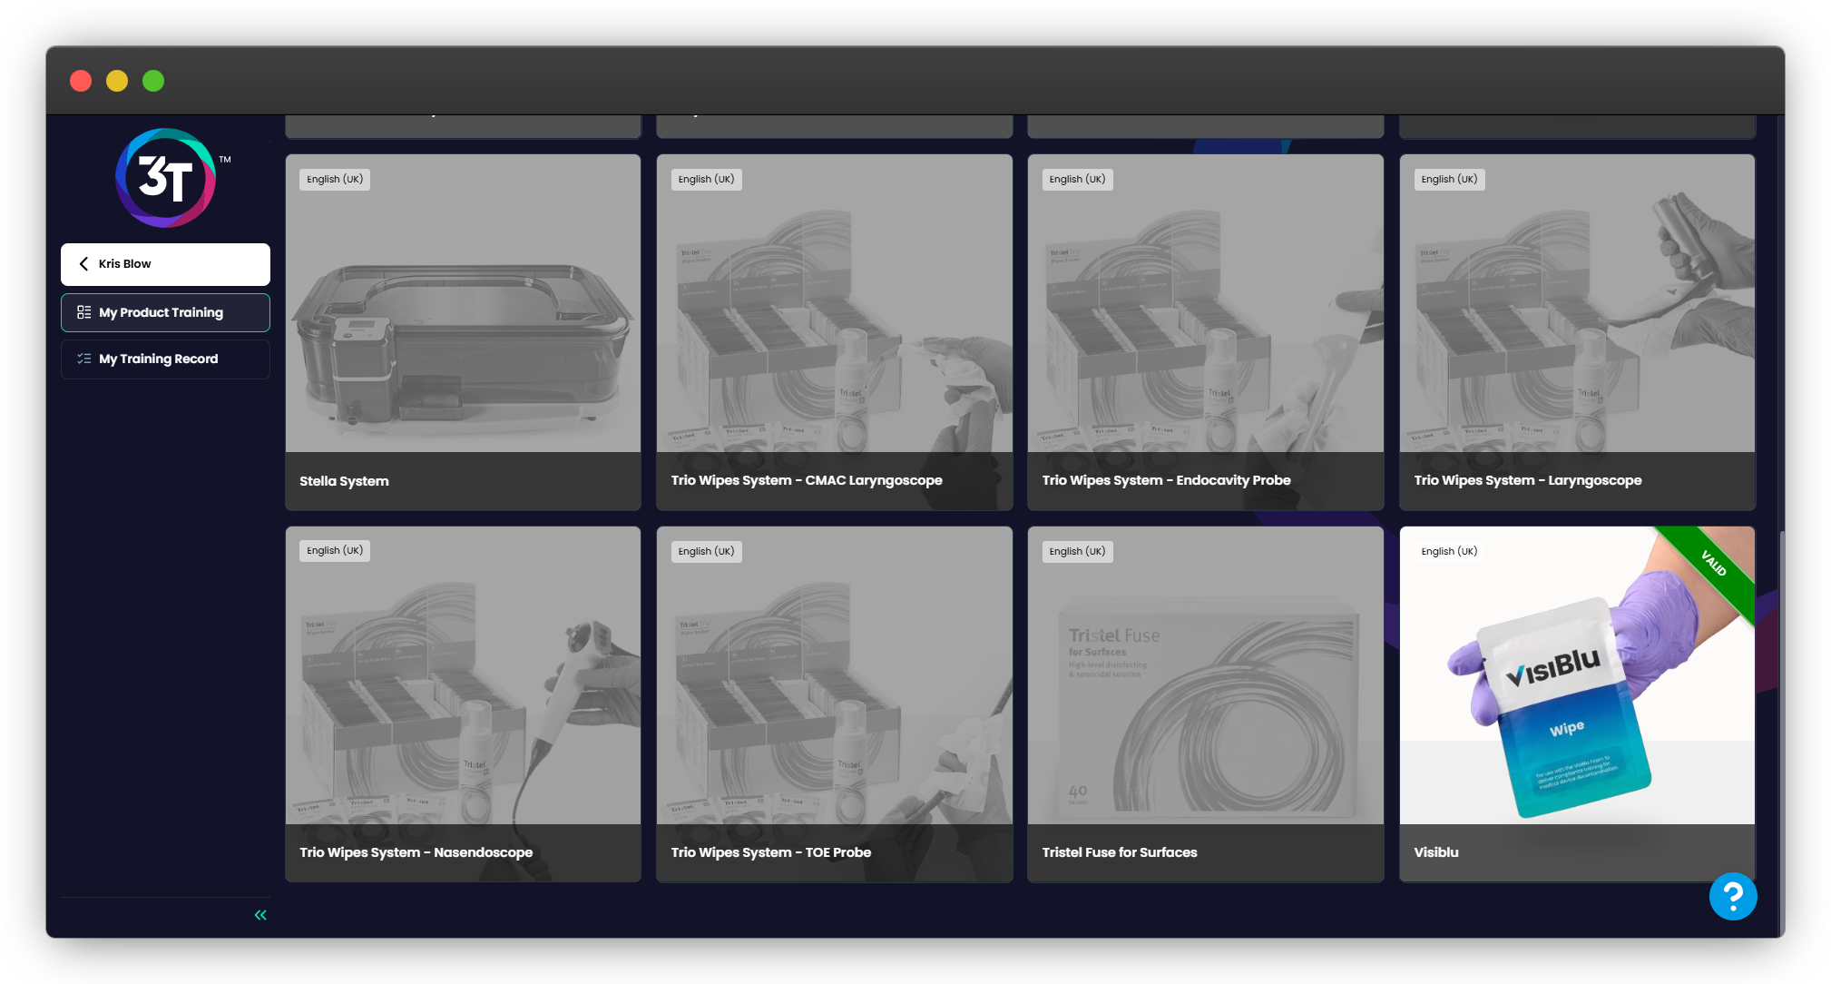Click the English (UK) tag on Nasendoscope card

335,551
